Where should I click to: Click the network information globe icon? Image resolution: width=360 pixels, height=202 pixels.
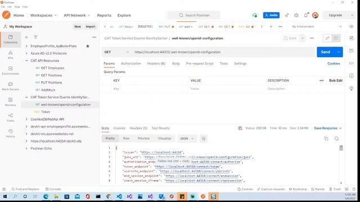[240, 128]
